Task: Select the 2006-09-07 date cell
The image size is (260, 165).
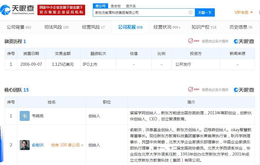Action: 31,64
